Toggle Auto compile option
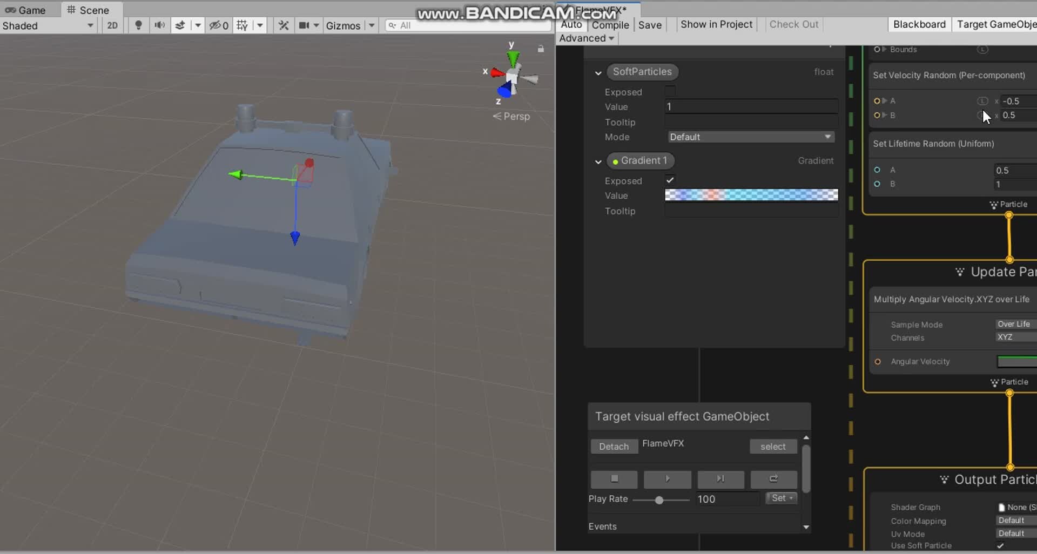This screenshot has width=1037, height=554. point(571,25)
